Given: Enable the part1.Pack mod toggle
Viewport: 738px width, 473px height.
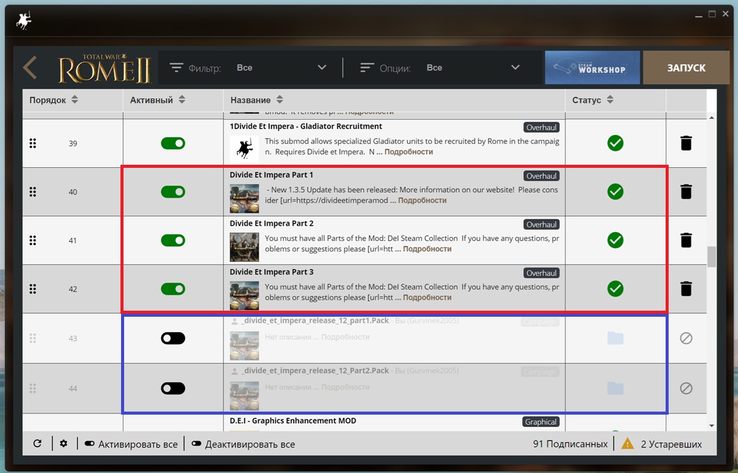Looking at the screenshot, I should tap(173, 338).
